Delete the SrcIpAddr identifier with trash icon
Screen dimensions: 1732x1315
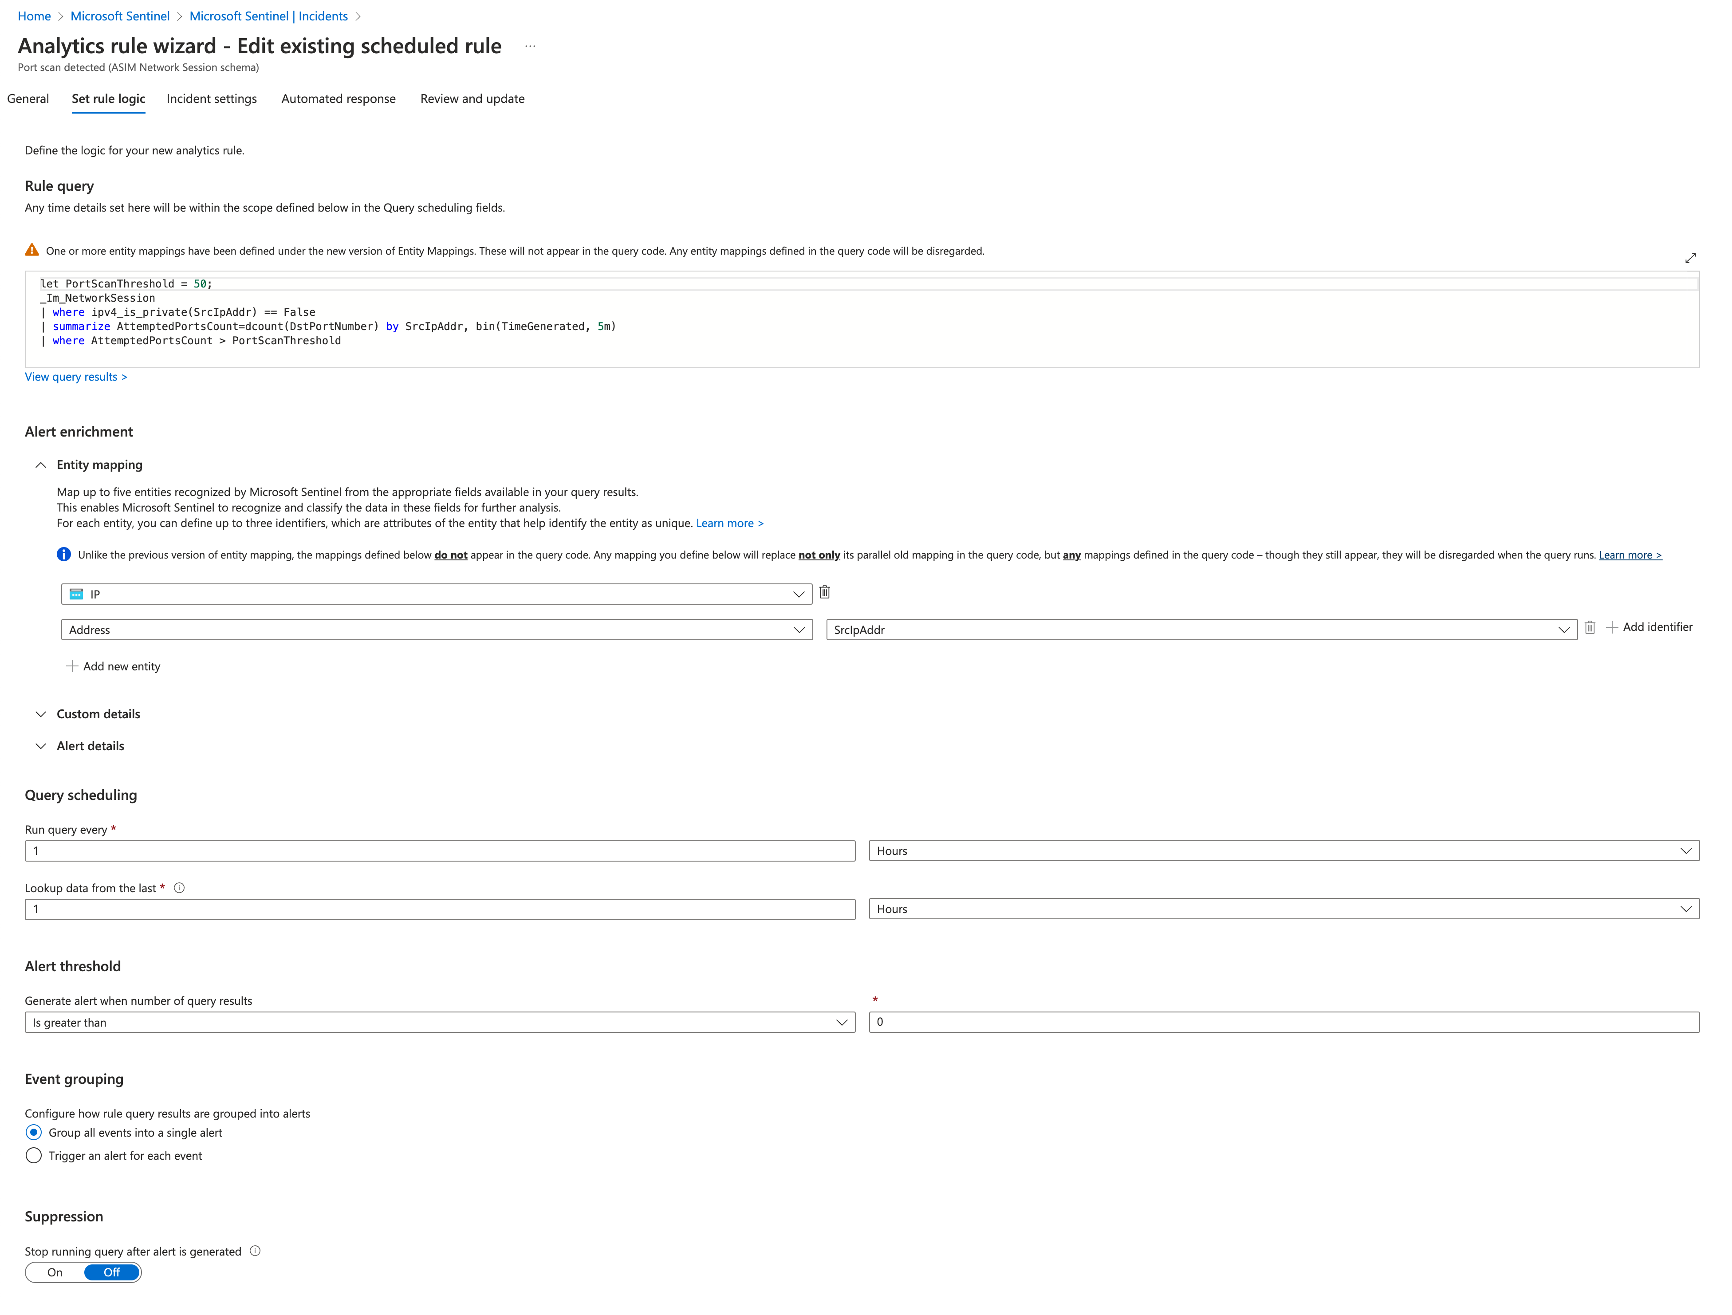pos(1590,628)
